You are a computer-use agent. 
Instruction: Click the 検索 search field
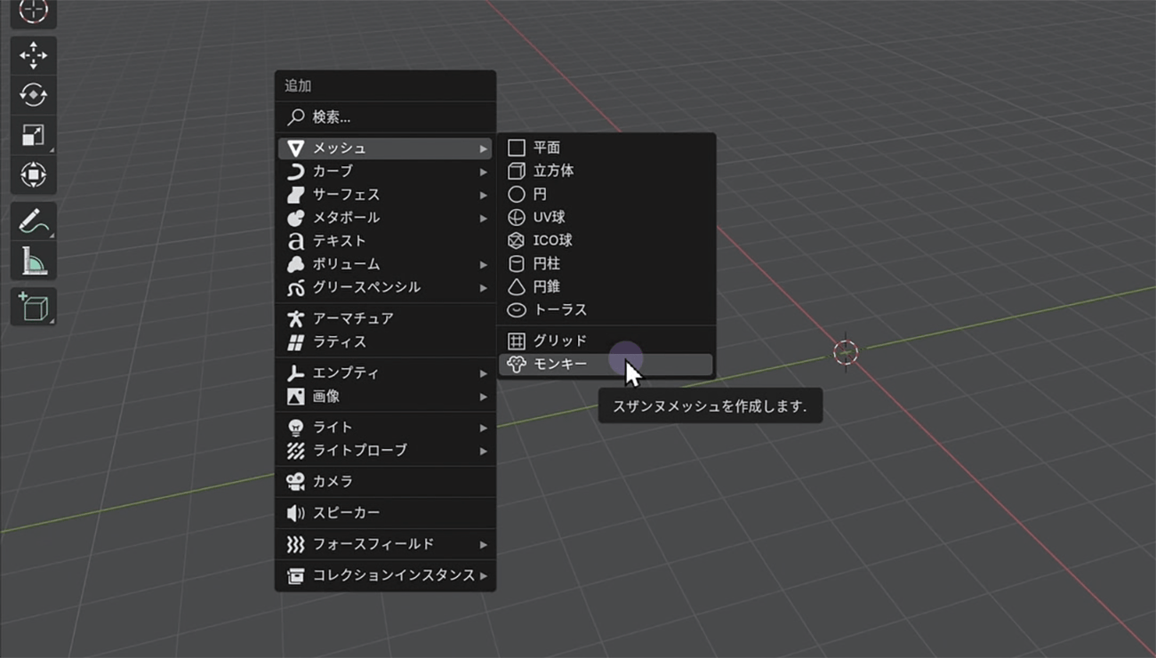(385, 116)
